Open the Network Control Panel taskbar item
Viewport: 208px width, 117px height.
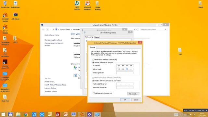[x=97, y=114]
